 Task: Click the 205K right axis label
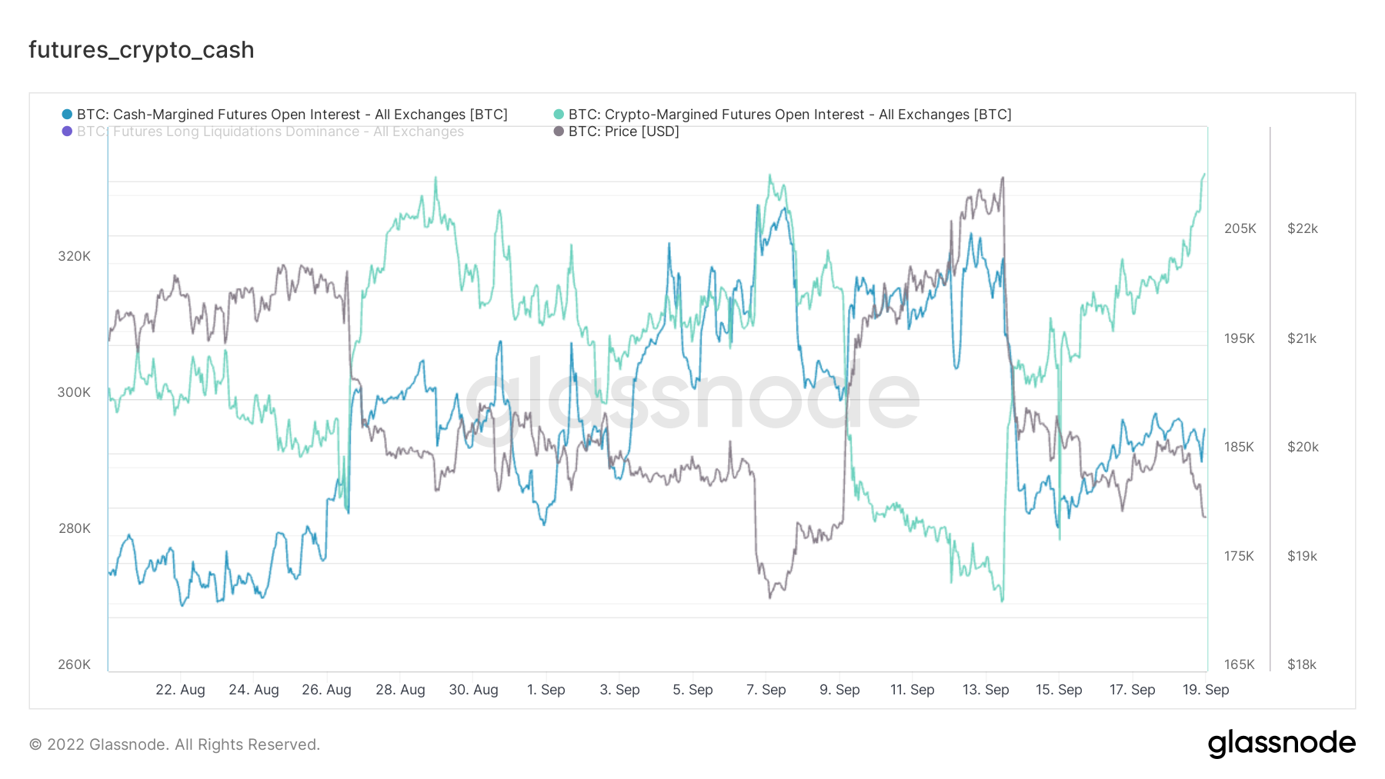(x=1240, y=228)
